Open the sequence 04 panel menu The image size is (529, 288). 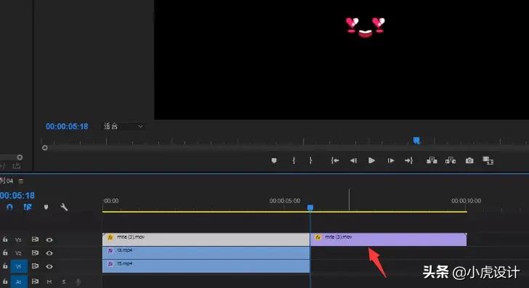tap(21, 181)
